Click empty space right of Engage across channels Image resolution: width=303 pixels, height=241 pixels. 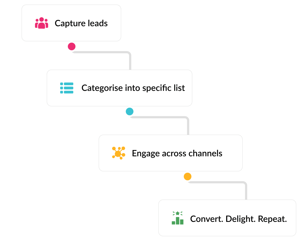(232, 153)
